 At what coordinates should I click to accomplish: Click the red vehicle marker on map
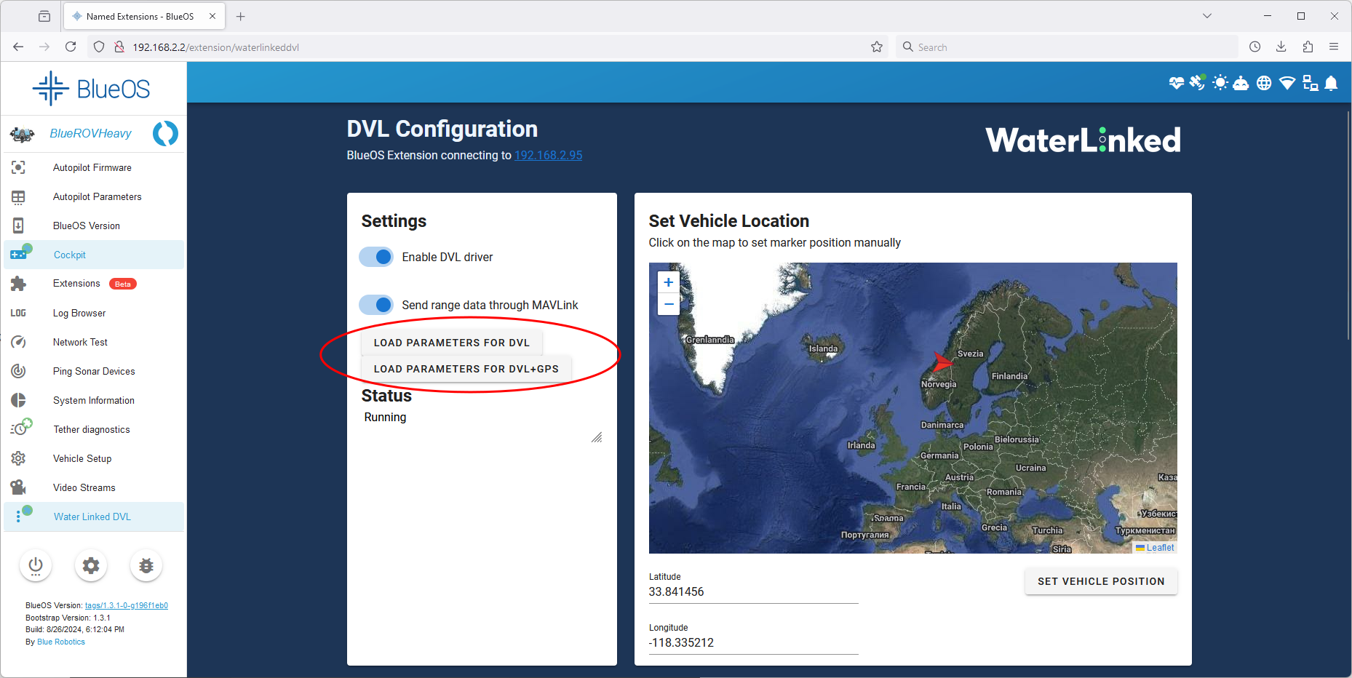tap(942, 361)
